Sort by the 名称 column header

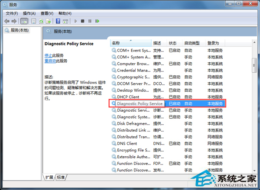point(131,43)
